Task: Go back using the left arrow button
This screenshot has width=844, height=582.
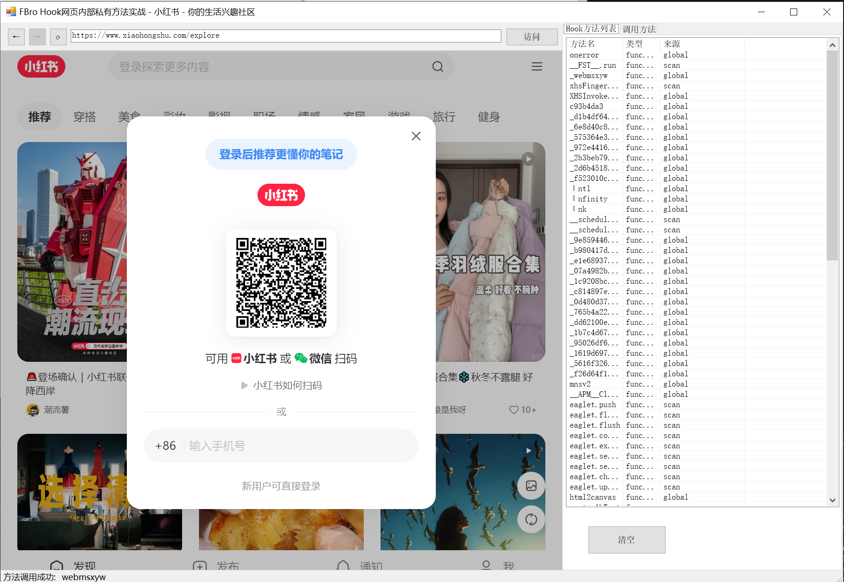Action: [x=16, y=36]
